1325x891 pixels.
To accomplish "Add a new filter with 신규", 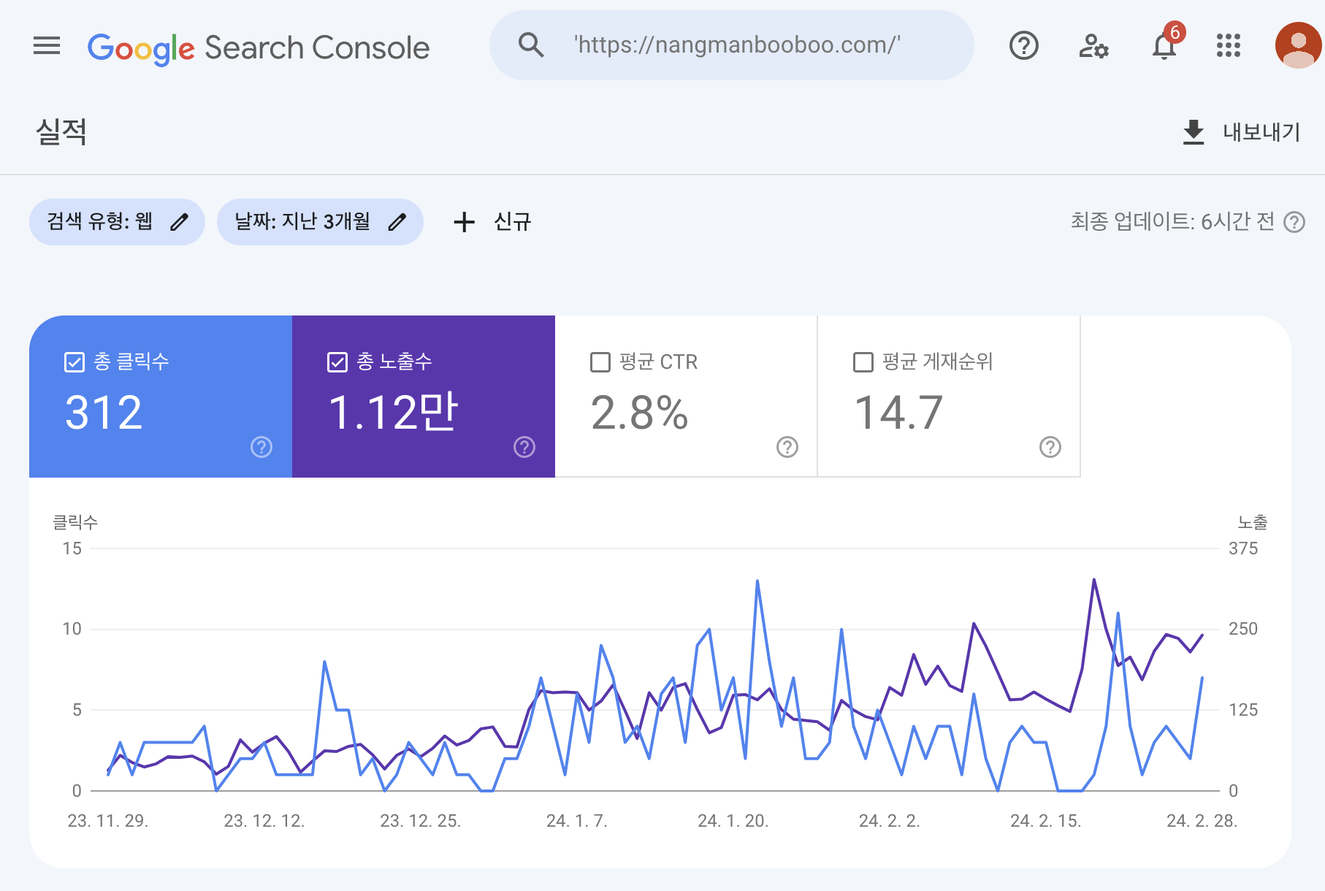I will click(x=493, y=222).
